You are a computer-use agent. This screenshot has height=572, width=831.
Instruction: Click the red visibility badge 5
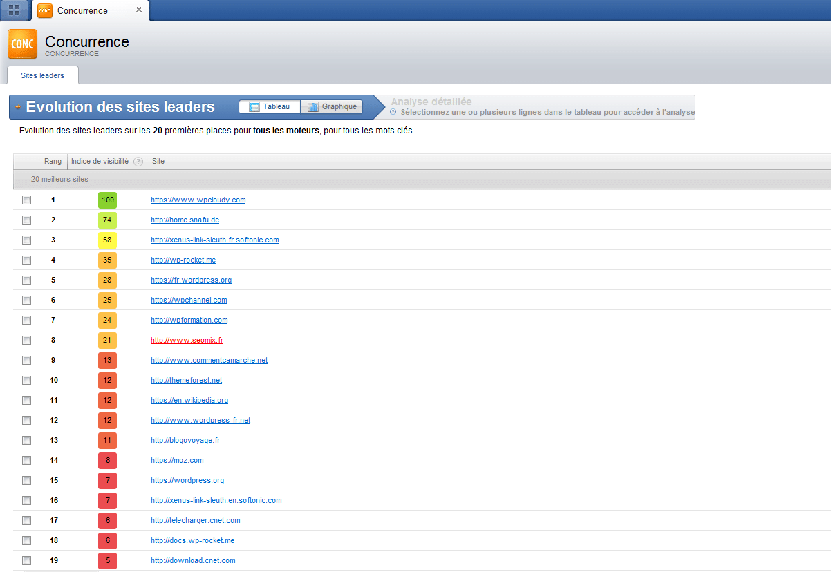coord(107,561)
